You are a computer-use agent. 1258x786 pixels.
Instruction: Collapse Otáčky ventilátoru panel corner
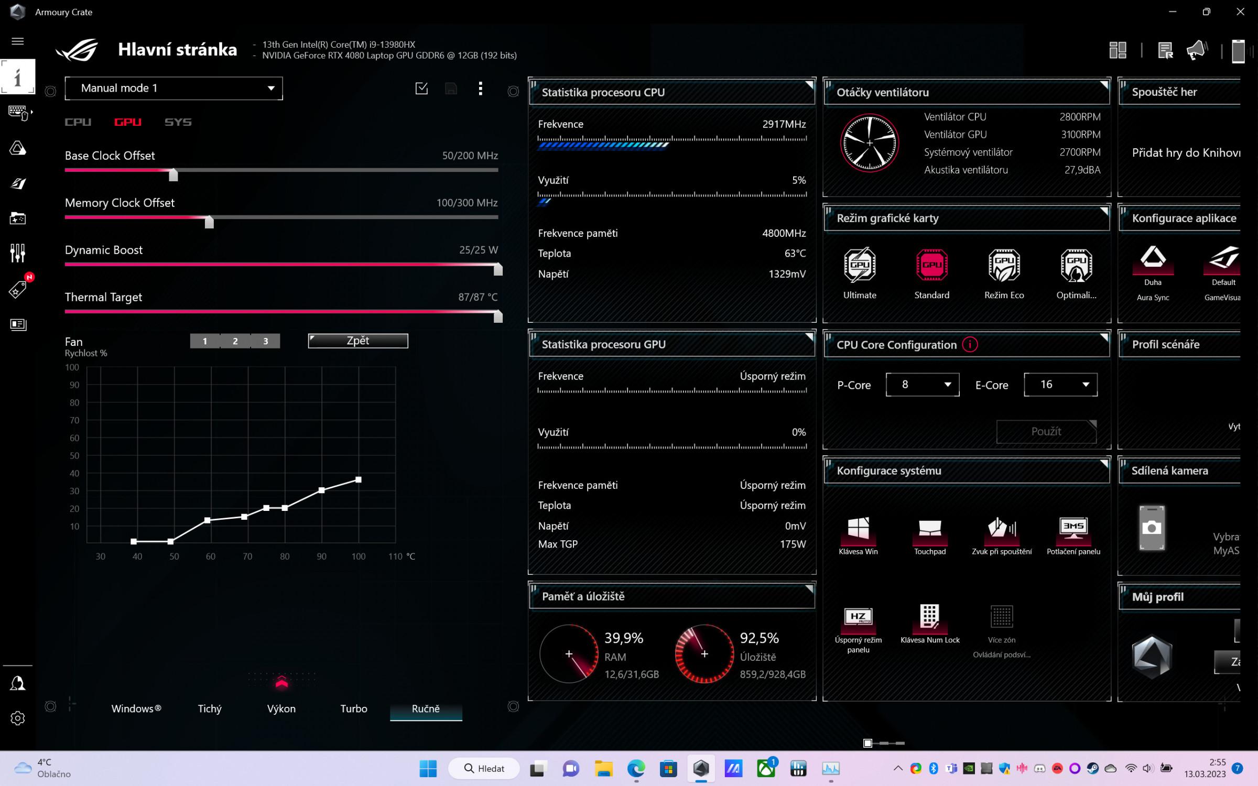click(1104, 84)
